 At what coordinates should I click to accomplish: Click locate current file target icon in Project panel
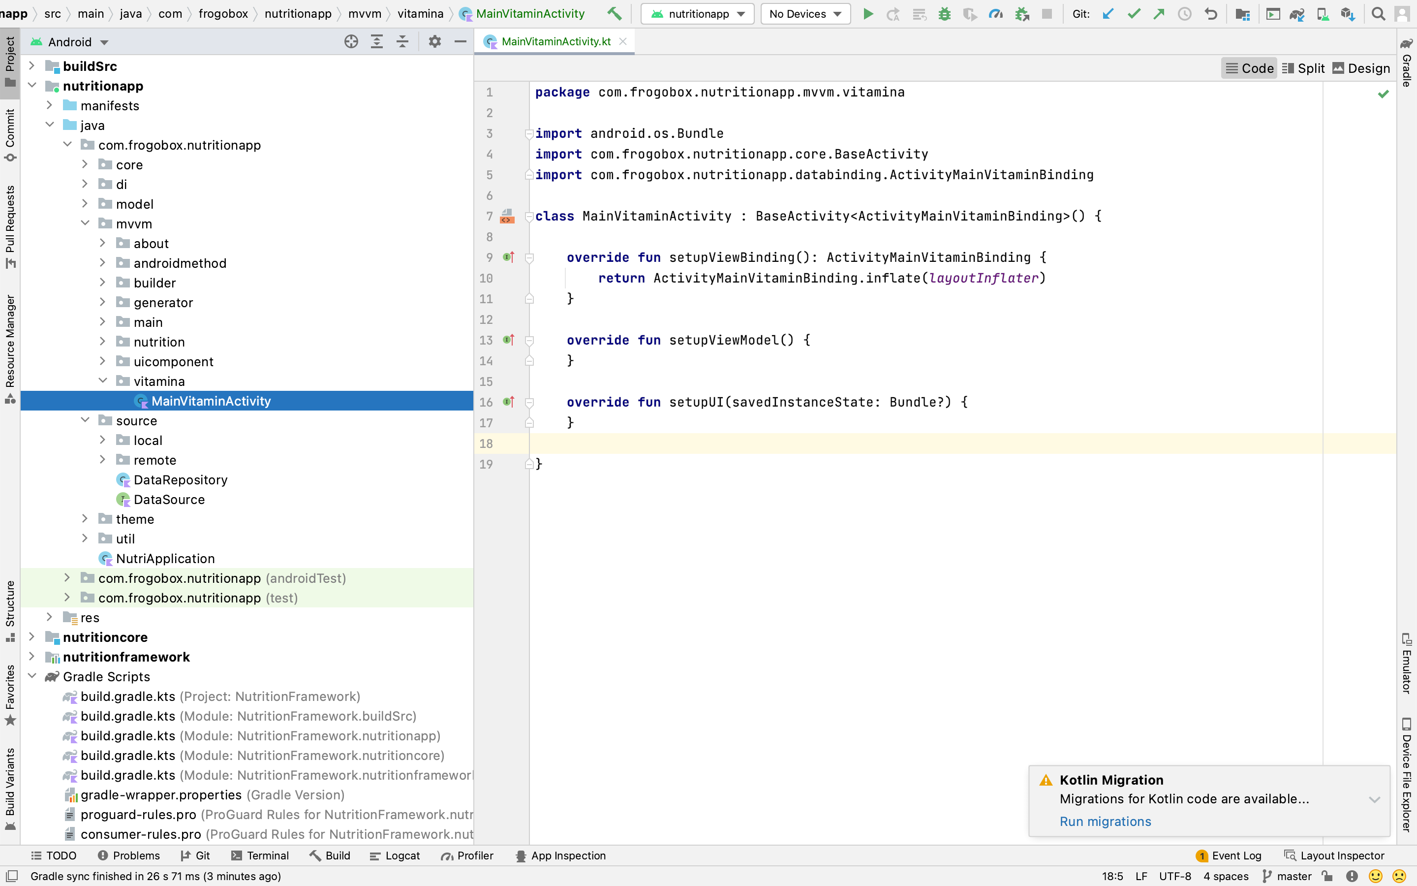pyautogui.click(x=351, y=42)
